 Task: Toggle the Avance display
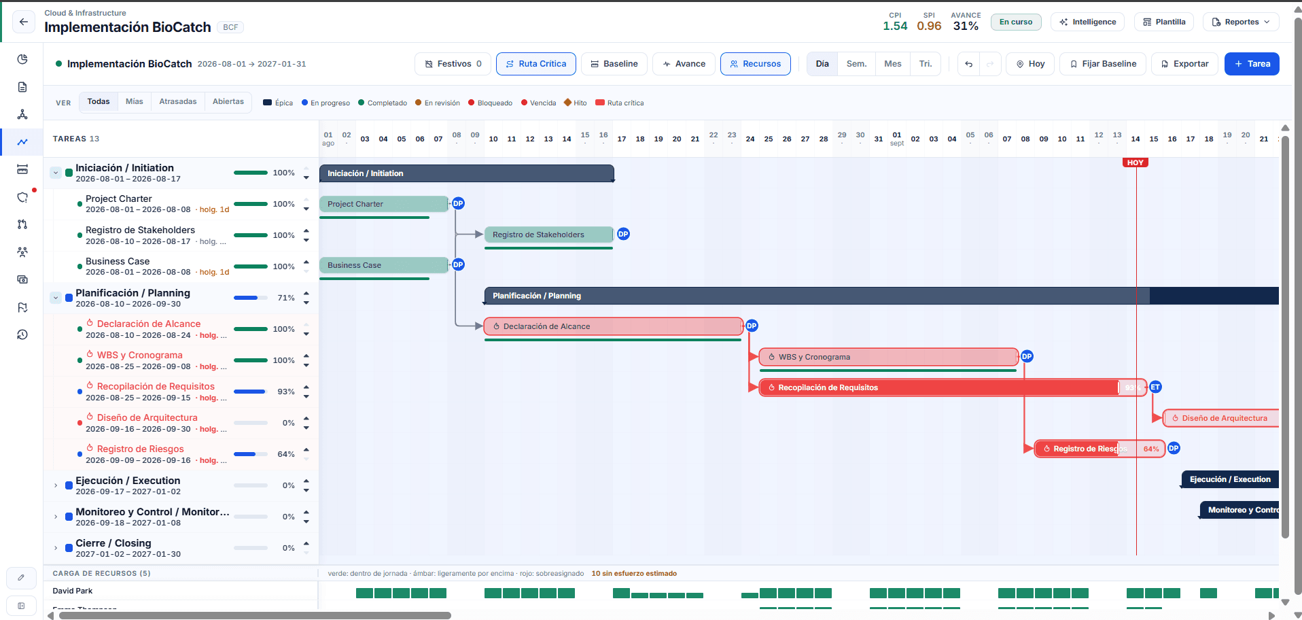684,64
